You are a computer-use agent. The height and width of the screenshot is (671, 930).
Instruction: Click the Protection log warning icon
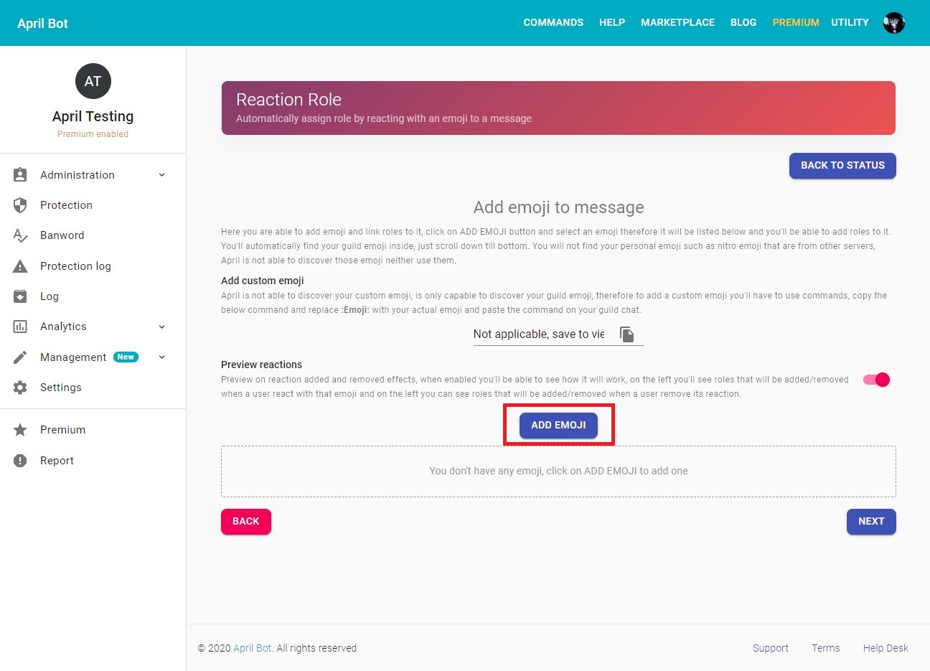click(x=20, y=266)
